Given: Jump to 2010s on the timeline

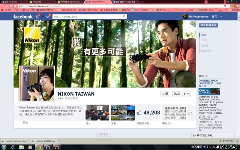Looking at the screenshot, I should (205, 45).
